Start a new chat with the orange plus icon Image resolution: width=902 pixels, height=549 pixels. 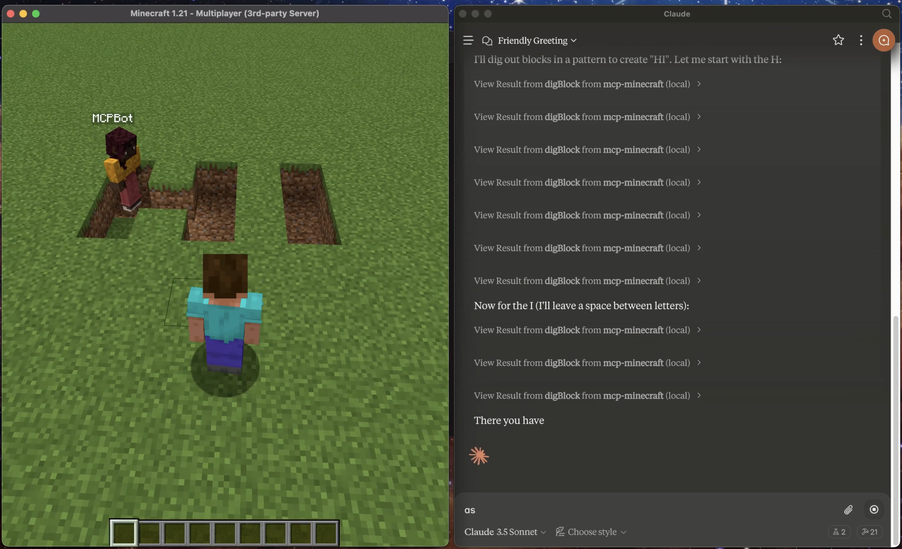[884, 40]
